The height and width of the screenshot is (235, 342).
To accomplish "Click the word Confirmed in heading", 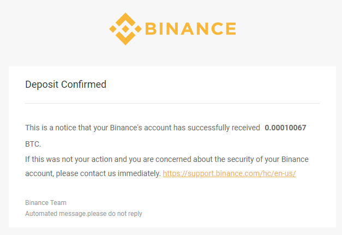I will click(83, 85).
